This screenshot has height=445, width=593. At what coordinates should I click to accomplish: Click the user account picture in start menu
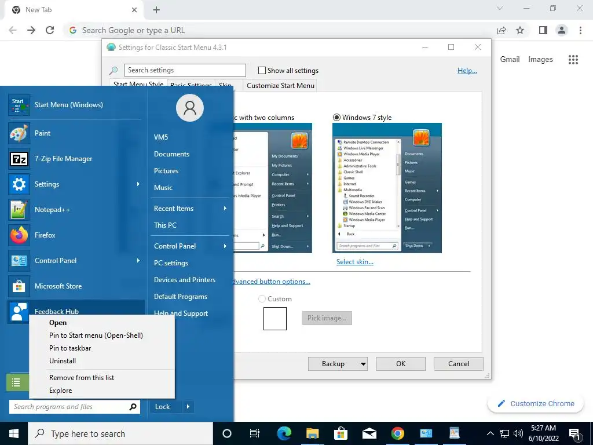click(190, 108)
